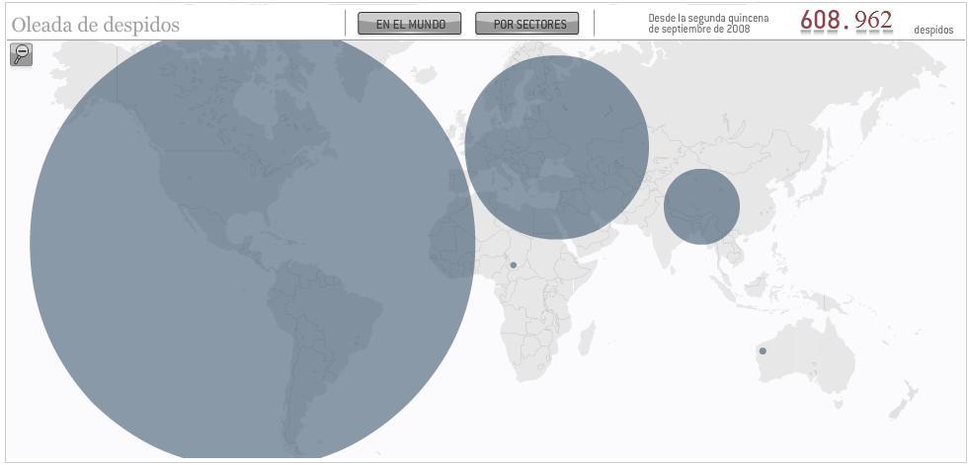This screenshot has width=968, height=465.
Task: Click the 'Desde la segunda quincena' date text
Action: coord(709,24)
